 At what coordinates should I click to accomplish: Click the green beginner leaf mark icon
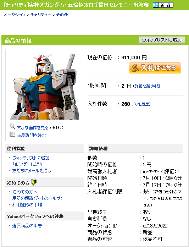click(34, 182)
